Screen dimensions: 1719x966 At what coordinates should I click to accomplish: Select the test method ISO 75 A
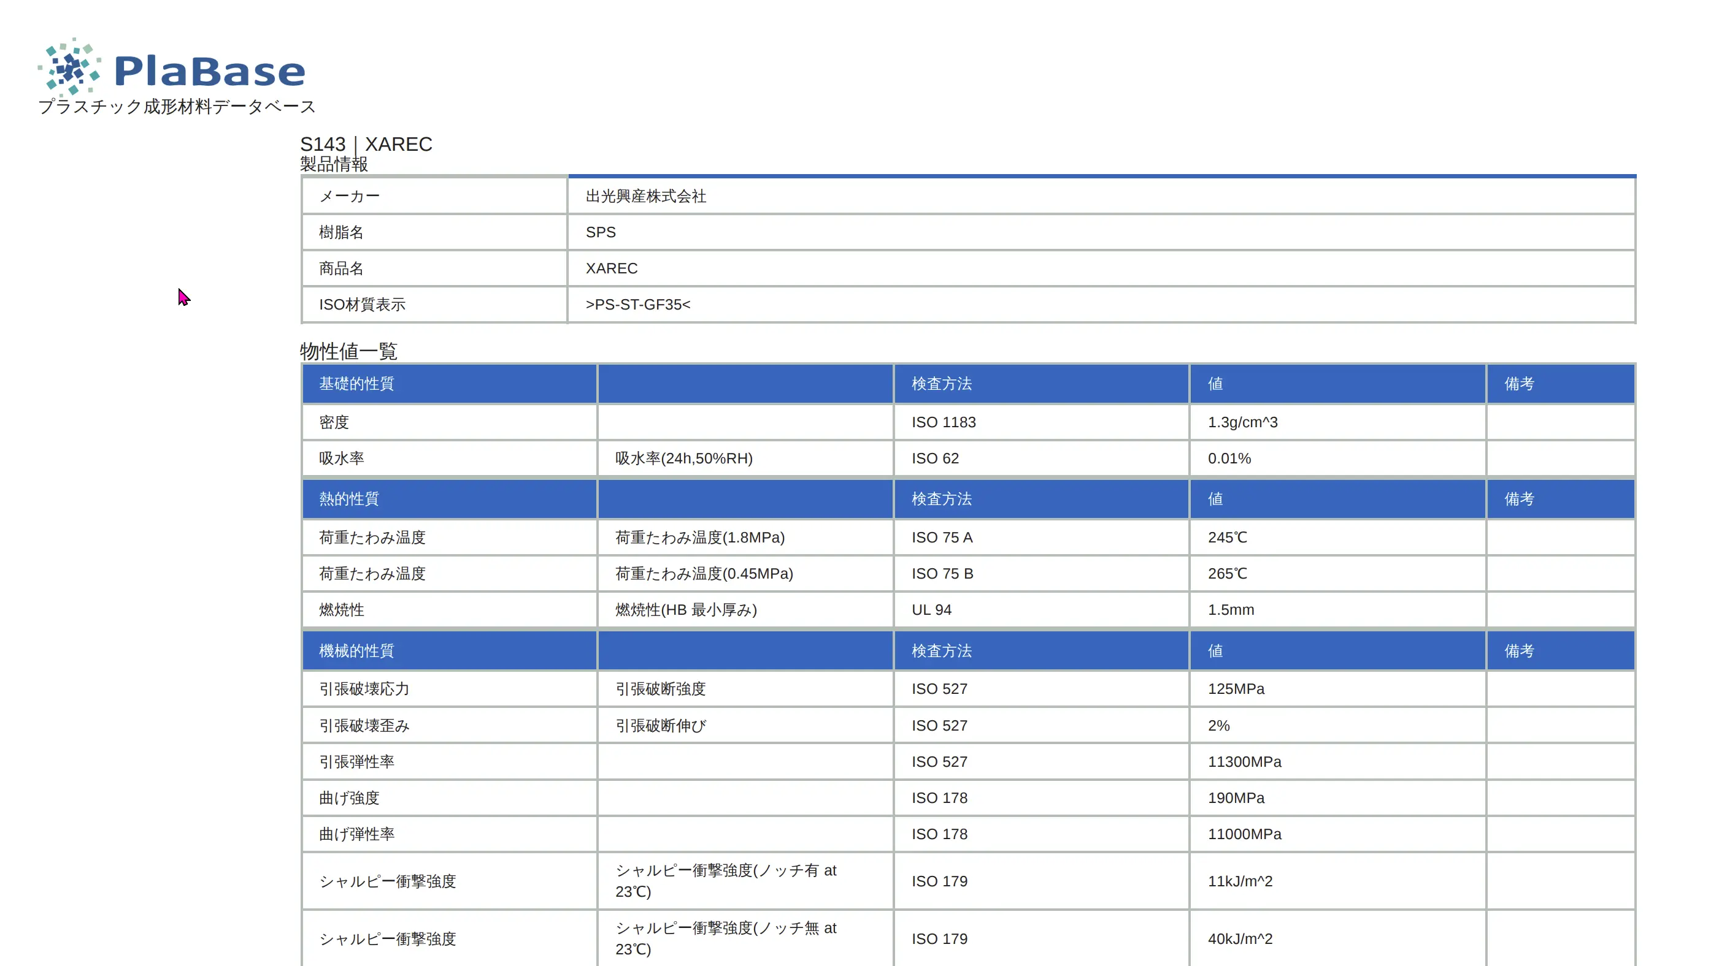point(942,538)
